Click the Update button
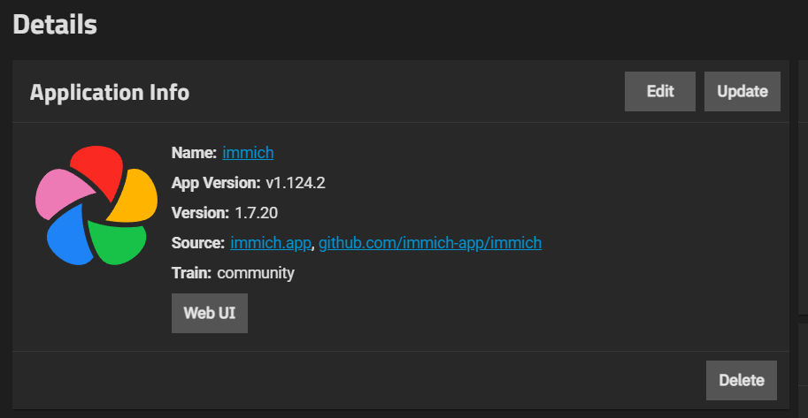Viewport: 808px width, 418px height. point(742,92)
